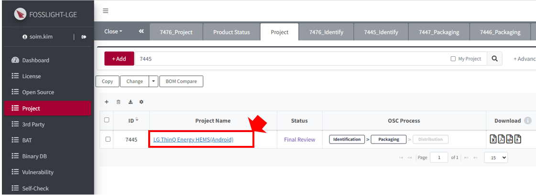Open LG ThinQ Energy HEMS(Android) project link
The height and width of the screenshot is (195, 536).
[x=193, y=139]
